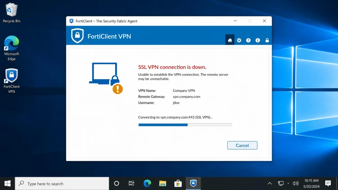The image size is (338, 190).
Task: Open the notifications exclamation icon in header
Action: click(x=248, y=40)
